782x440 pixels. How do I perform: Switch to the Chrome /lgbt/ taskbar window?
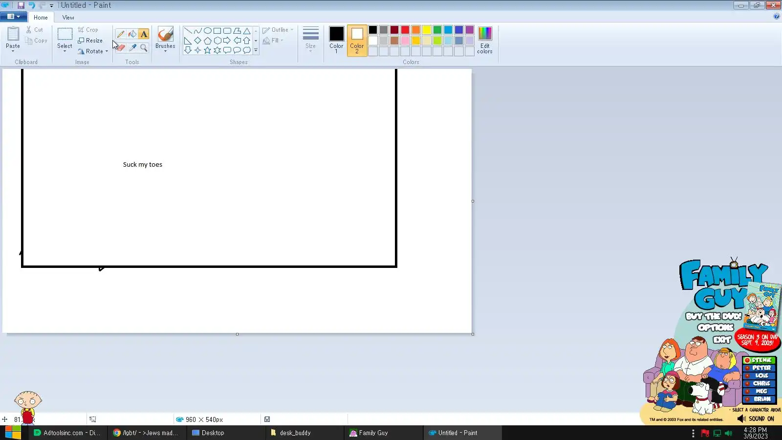(147, 433)
